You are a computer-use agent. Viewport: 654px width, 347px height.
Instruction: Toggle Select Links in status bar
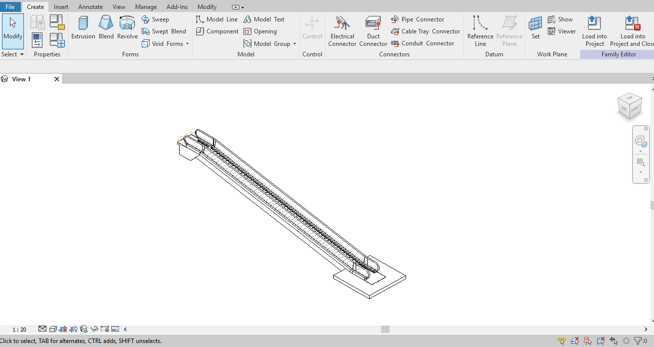tap(563, 341)
